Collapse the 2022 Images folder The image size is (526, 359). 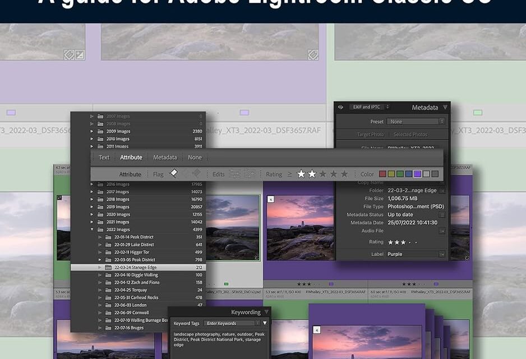[x=92, y=230]
